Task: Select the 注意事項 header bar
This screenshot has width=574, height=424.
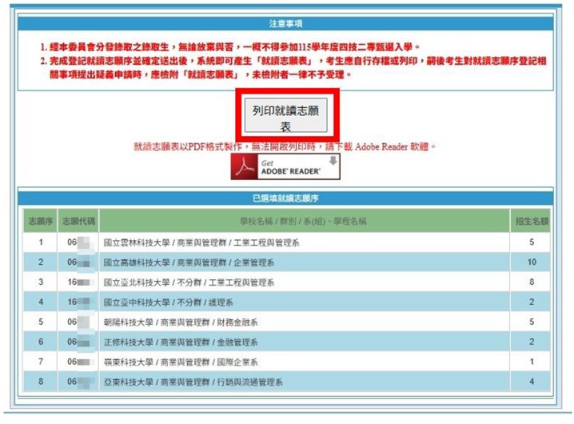Action: click(x=285, y=25)
